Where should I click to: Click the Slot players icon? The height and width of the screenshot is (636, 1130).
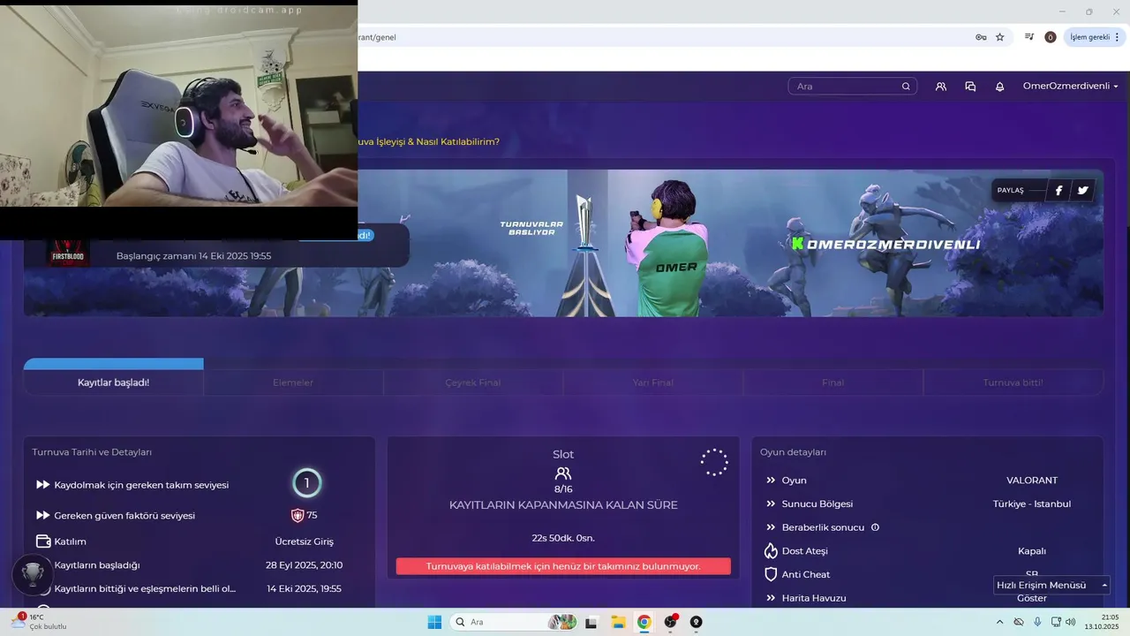(x=563, y=473)
